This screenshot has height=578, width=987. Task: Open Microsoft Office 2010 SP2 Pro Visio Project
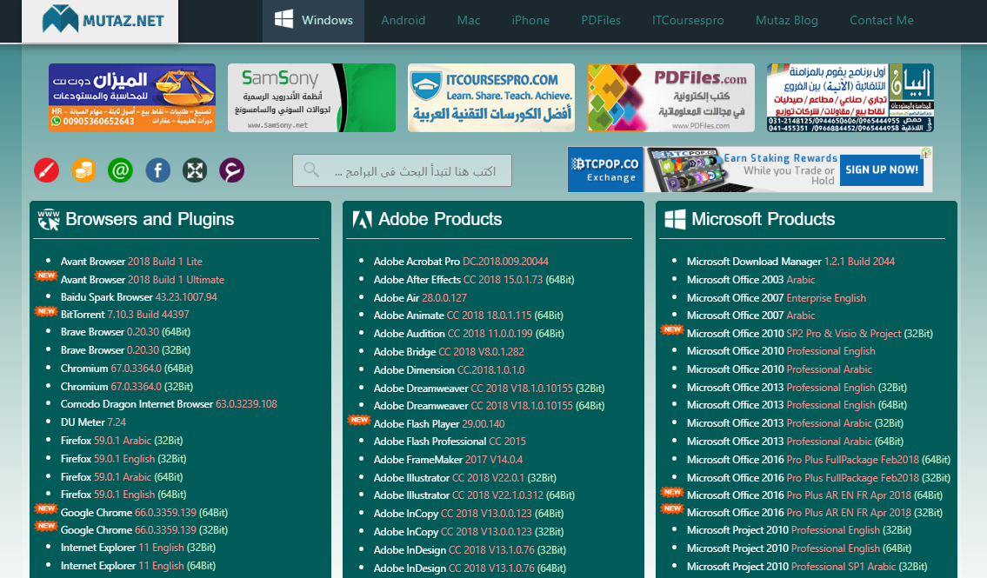(x=810, y=334)
